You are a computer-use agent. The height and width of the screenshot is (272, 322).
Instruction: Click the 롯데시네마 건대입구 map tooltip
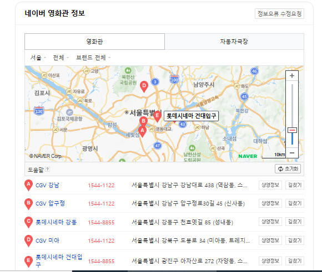pyautogui.click(x=191, y=116)
